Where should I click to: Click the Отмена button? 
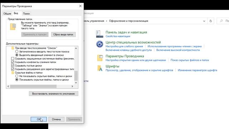click(56, 119)
